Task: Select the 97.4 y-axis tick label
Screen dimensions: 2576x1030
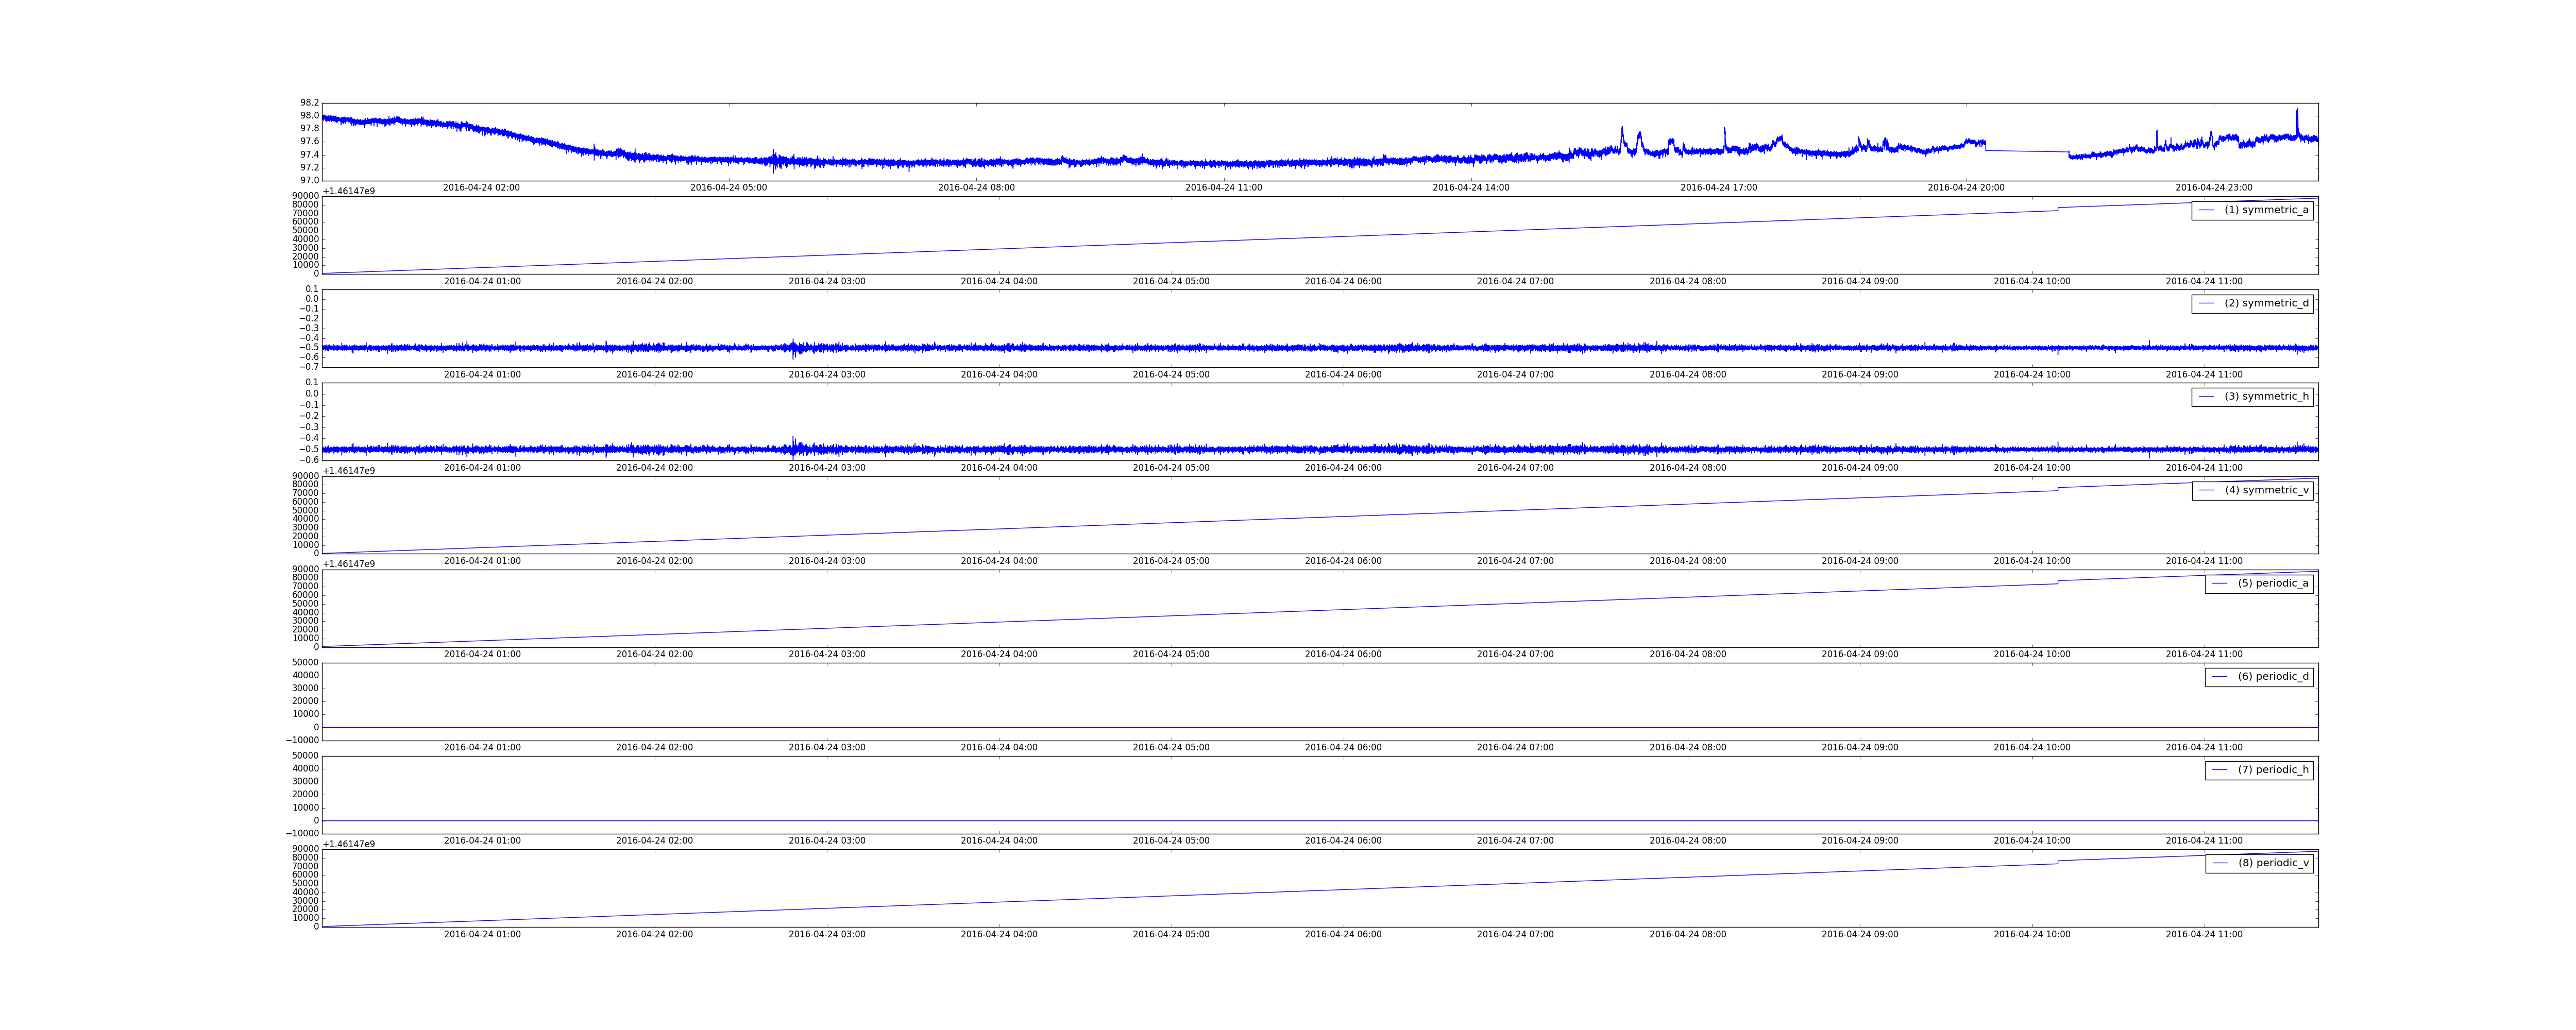Action: pyautogui.click(x=310, y=155)
